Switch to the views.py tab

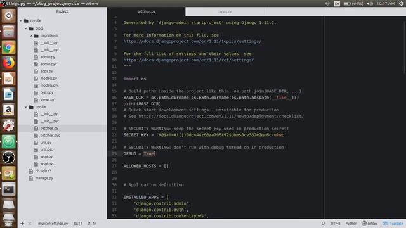point(225,11)
